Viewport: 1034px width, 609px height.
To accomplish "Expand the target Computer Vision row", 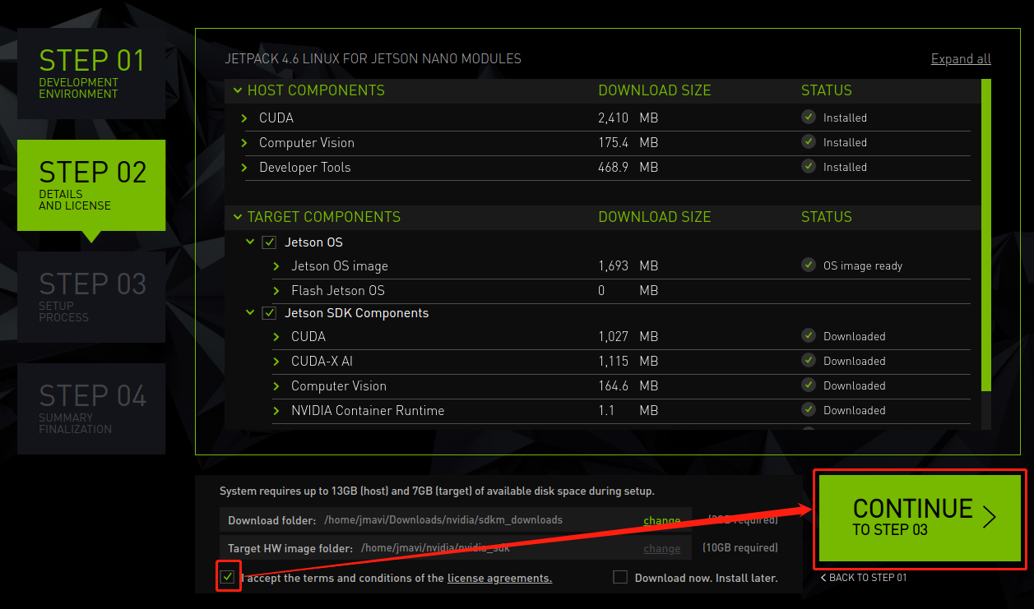I will (x=277, y=386).
